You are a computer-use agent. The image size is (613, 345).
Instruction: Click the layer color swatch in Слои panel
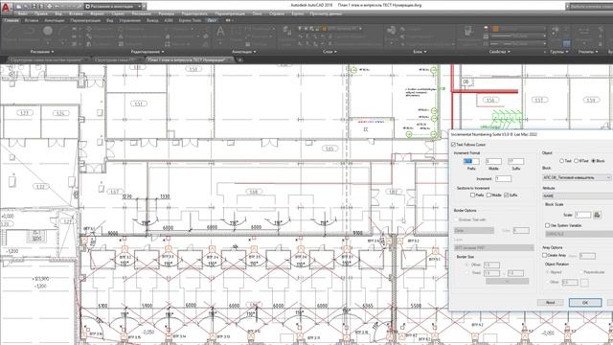[324, 29]
